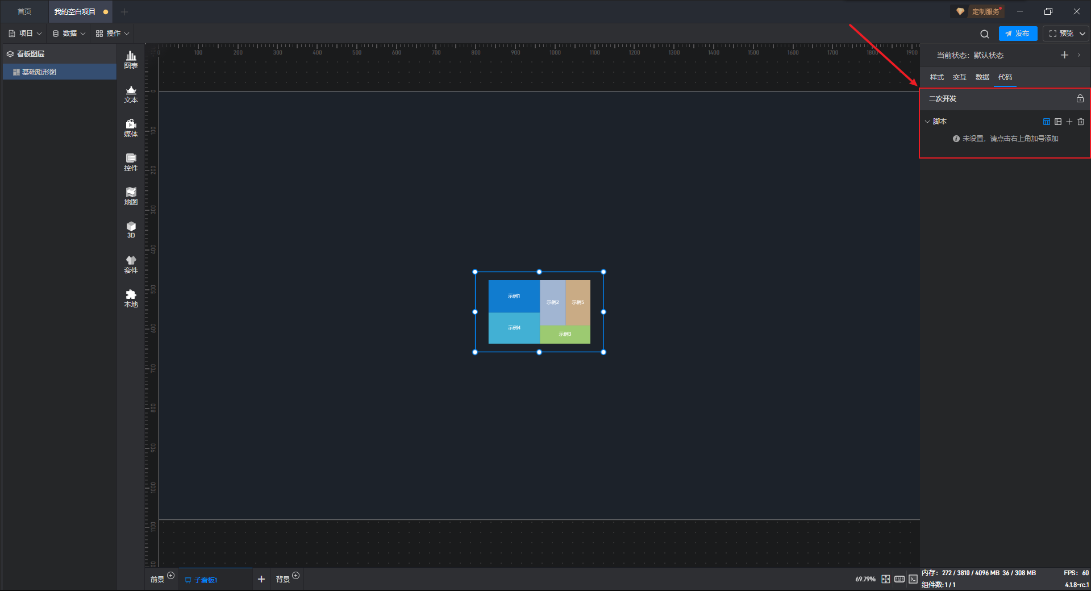Open the console terminal icon in status bar
1091x591 pixels.
[913, 579]
